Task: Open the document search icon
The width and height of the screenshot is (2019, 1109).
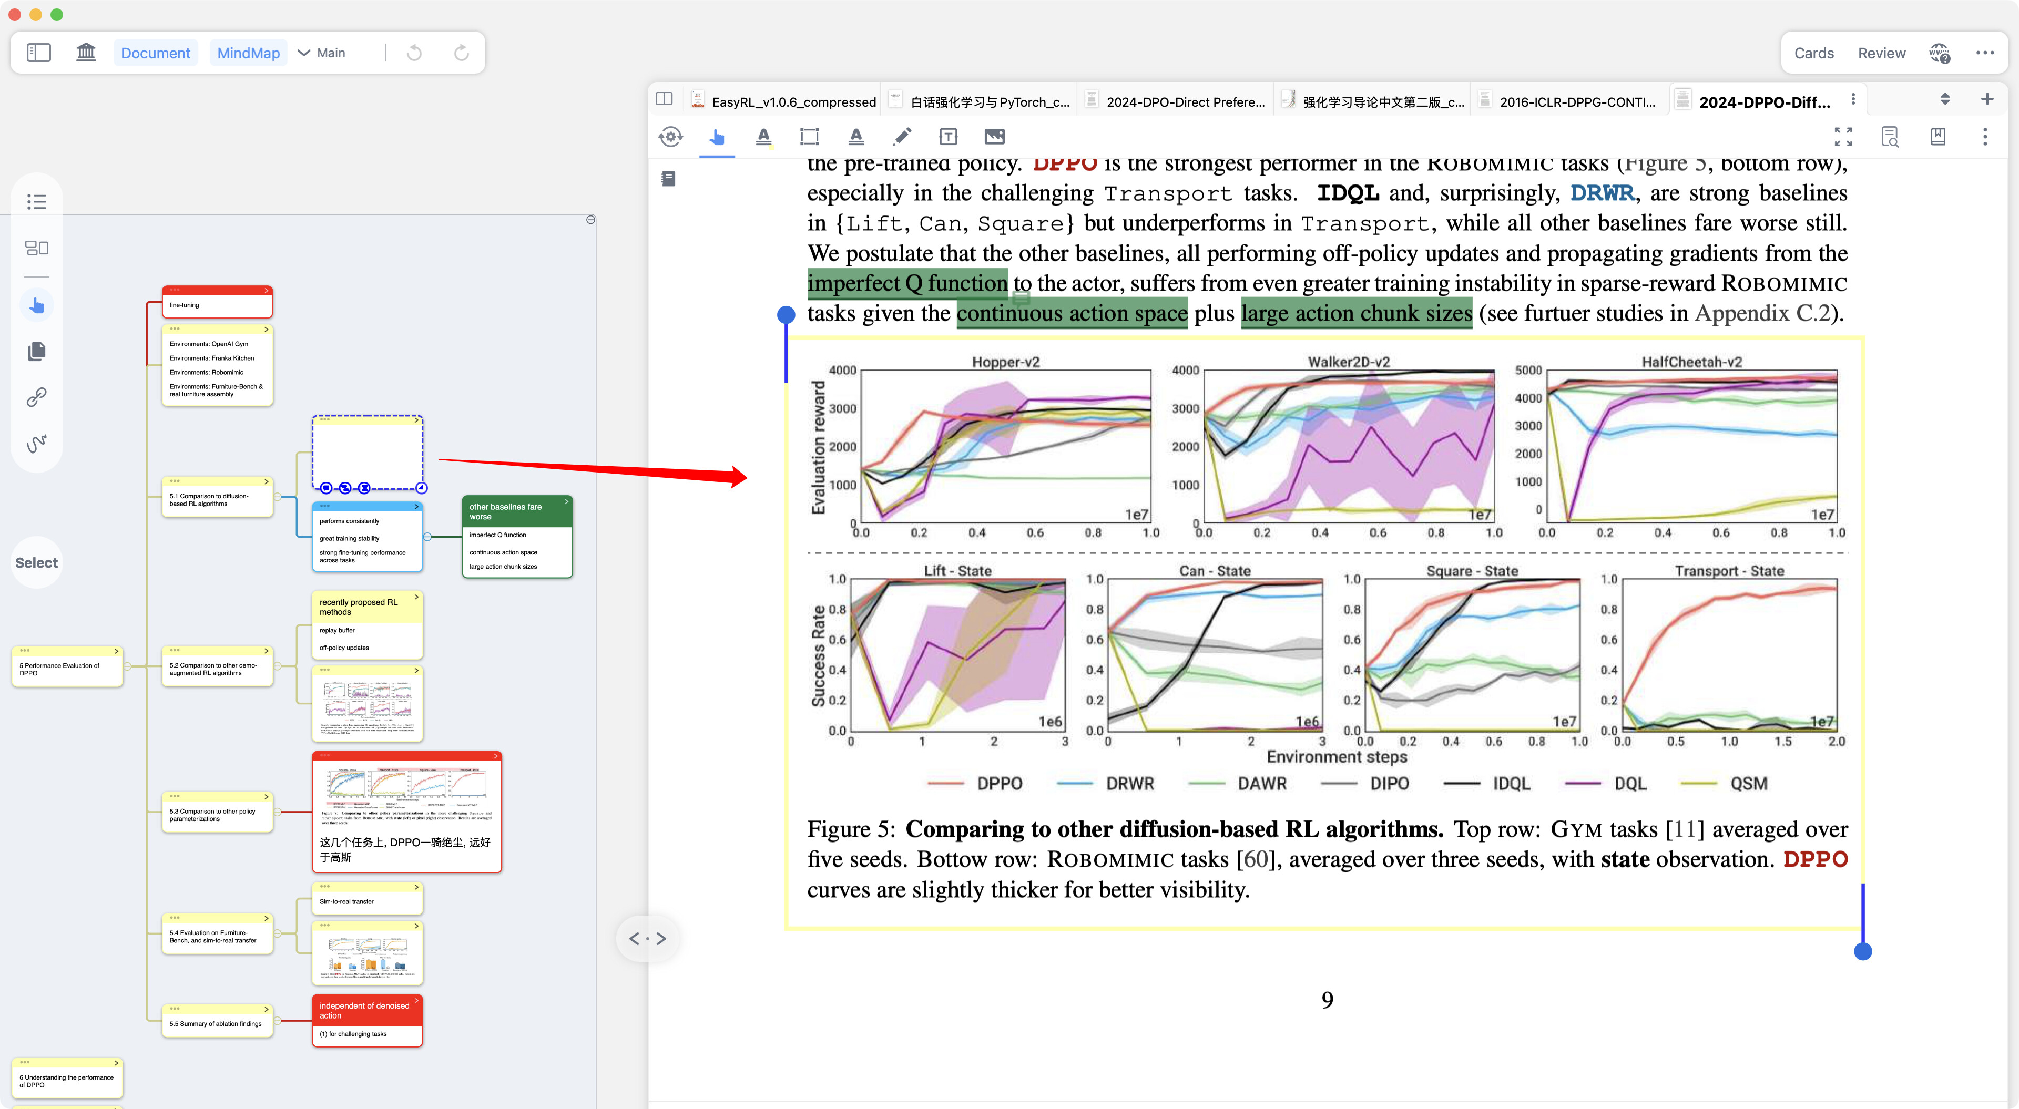Action: tap(1891, 136)
